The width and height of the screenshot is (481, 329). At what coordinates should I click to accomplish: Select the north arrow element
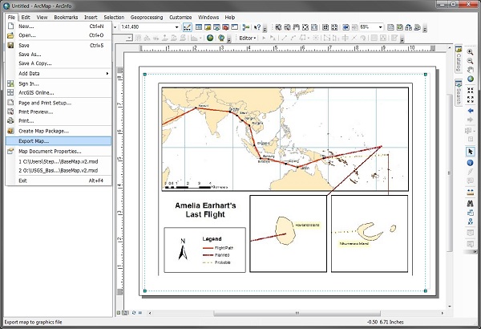coord(183,249)
